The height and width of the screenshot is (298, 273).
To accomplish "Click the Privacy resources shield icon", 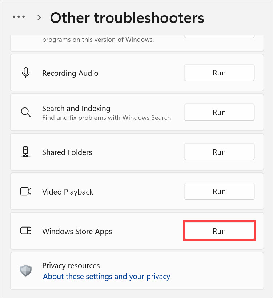I will click(x=25, y=271).
